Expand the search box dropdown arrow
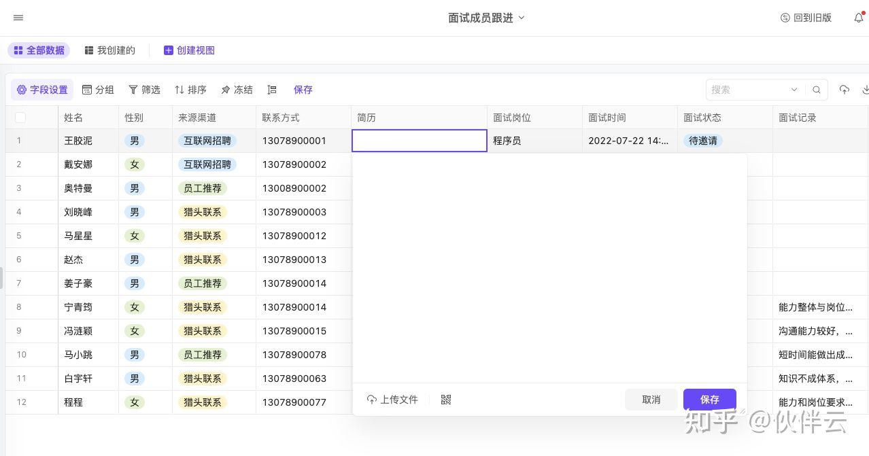The width and height of the screenshot is (869, 456). (x=794, y=90)
